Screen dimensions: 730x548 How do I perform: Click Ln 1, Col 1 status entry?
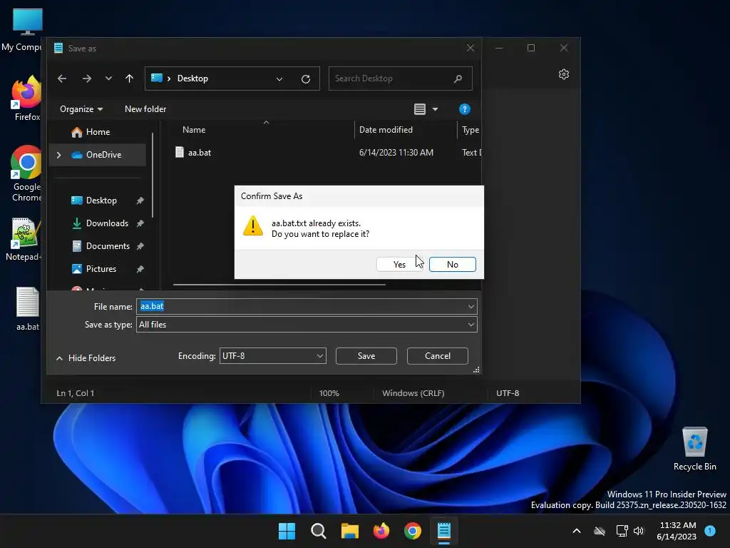75,393
